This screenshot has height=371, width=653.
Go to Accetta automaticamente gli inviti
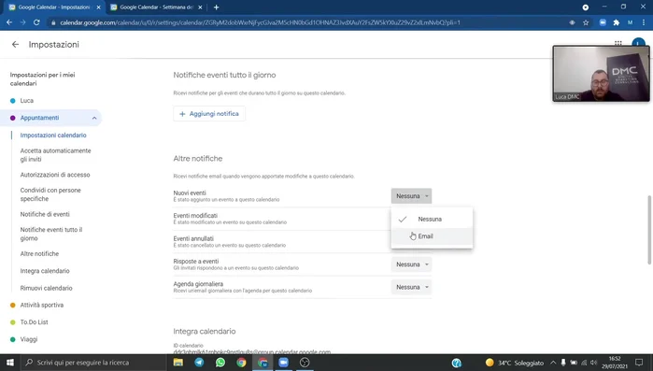coord(55,155)
